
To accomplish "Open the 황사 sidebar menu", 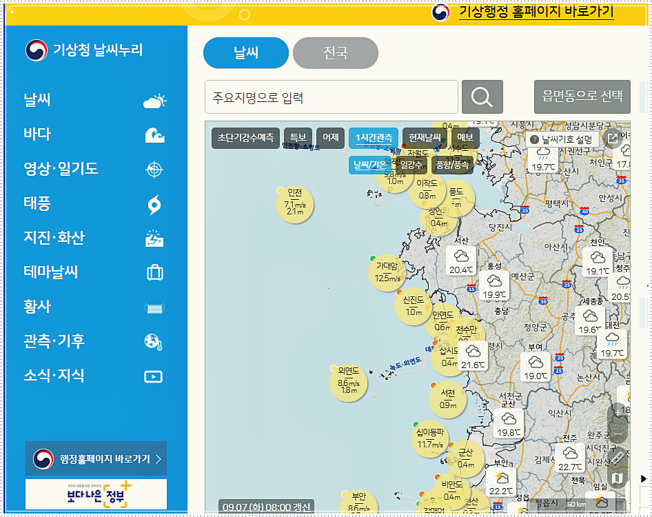I will (x=37, y=307).
